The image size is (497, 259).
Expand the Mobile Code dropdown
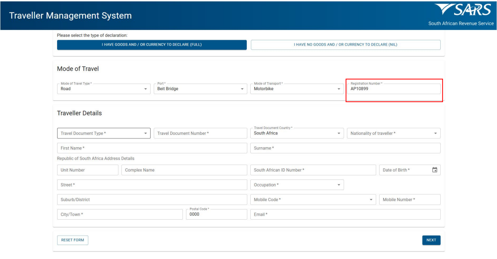313,200
